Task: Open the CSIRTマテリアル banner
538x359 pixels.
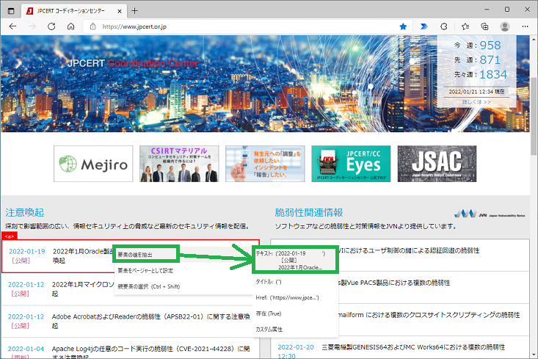Action: point(179,164)
